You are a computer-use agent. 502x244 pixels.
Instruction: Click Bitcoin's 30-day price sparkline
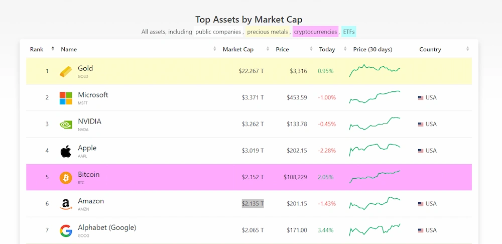[x=374, y=177]
